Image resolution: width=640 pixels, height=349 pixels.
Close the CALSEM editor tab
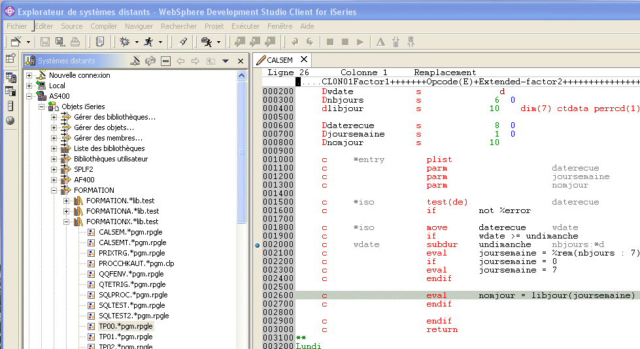304,59
